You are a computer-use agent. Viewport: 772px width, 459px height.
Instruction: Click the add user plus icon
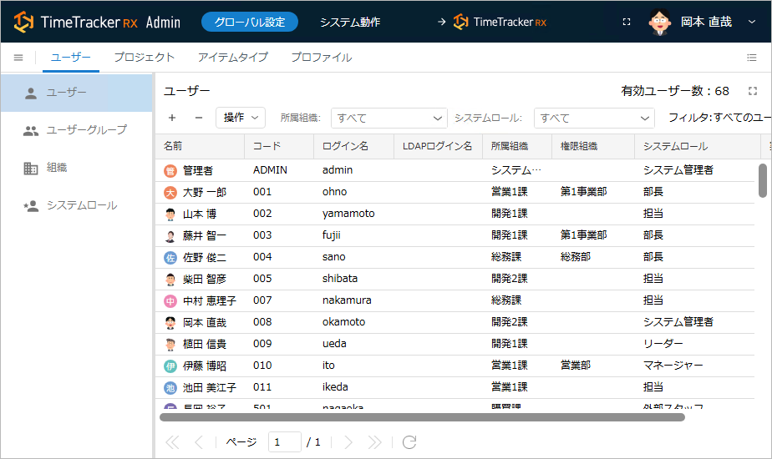pyautogui.click(x=172, y=118)
